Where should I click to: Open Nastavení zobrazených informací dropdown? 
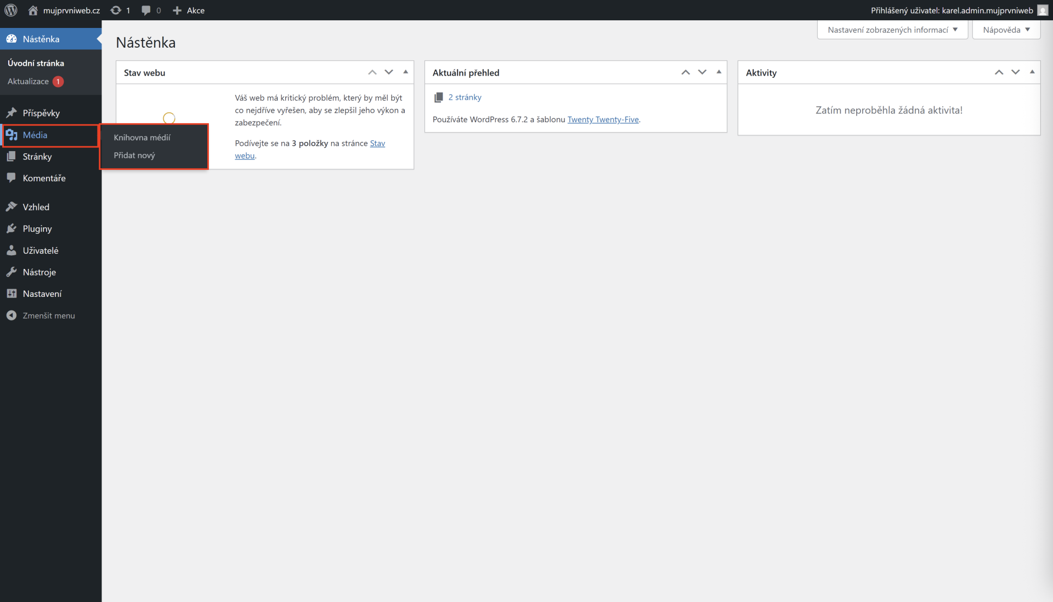point(892,30)
